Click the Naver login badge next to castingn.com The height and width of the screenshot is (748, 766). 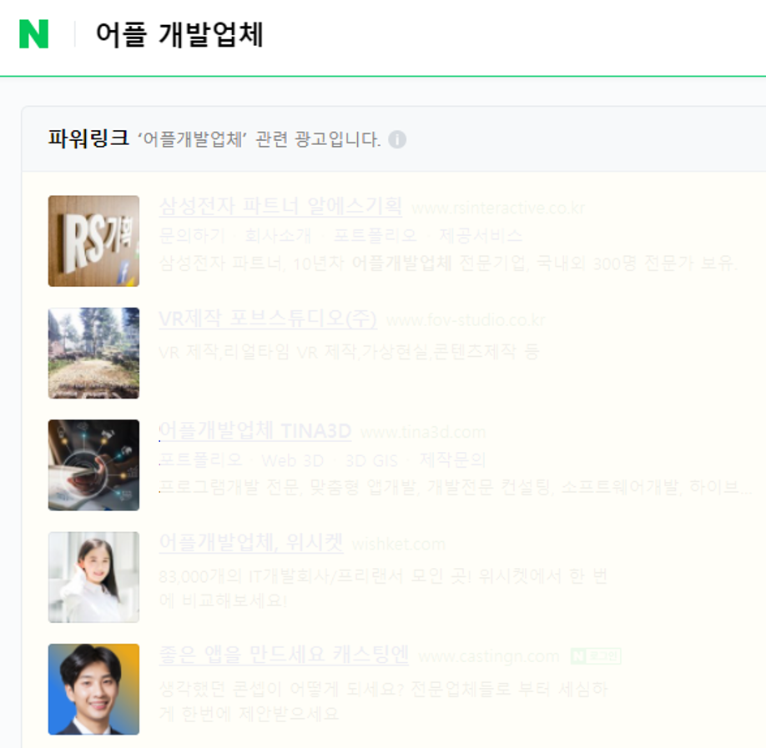[596, 655]
